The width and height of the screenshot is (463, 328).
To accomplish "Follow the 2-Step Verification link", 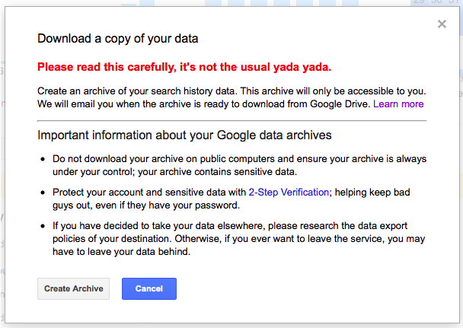I will pyautogui.click(x=289, y=193).
